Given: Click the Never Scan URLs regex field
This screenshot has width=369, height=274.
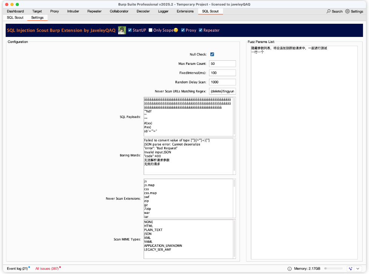Looking at the screenshot, I should [222, 91].
